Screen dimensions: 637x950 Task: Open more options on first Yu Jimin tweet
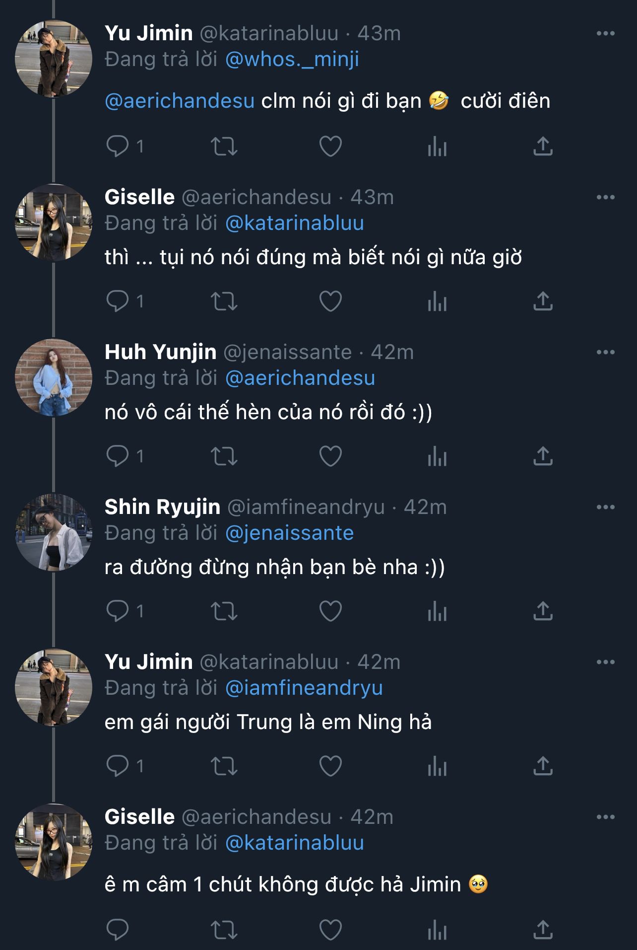coord(605,33)
